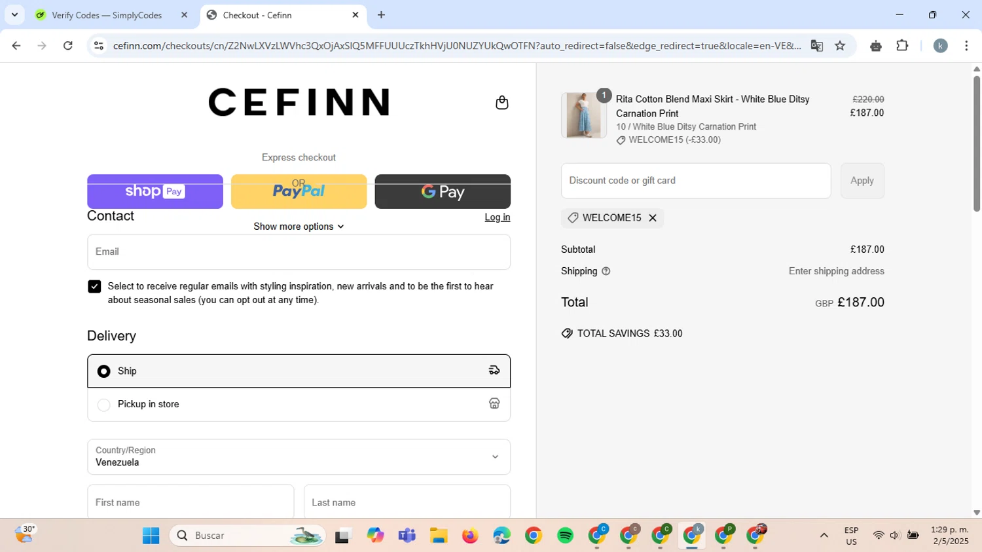Click the Apply discount button
This screenshot has height=552, width=982.
coord(862,181)
